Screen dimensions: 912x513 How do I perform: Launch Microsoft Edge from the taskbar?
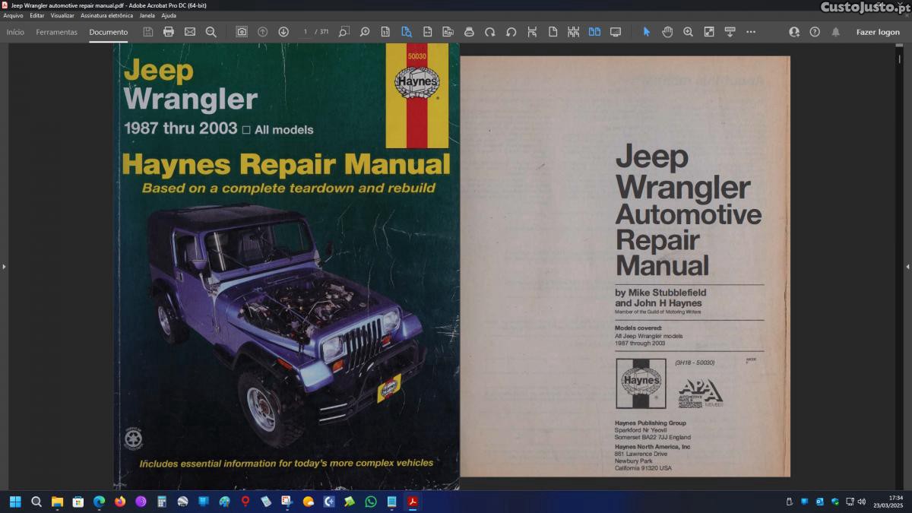click(99, 502)
